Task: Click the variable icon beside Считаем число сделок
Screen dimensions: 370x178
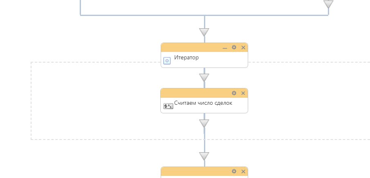Action: [168, 106]
